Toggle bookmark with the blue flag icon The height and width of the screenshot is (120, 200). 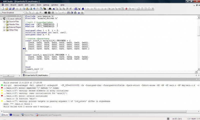53,9
